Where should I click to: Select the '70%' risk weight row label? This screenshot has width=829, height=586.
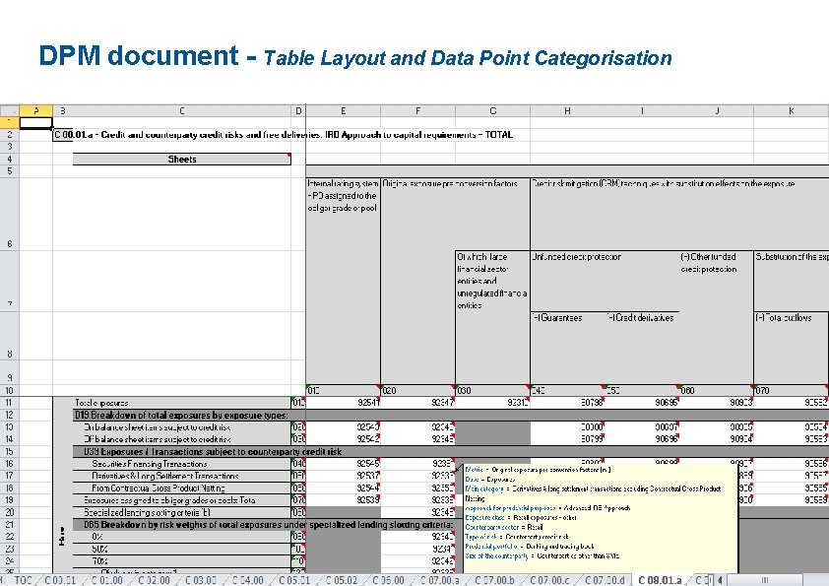[182, 560]
